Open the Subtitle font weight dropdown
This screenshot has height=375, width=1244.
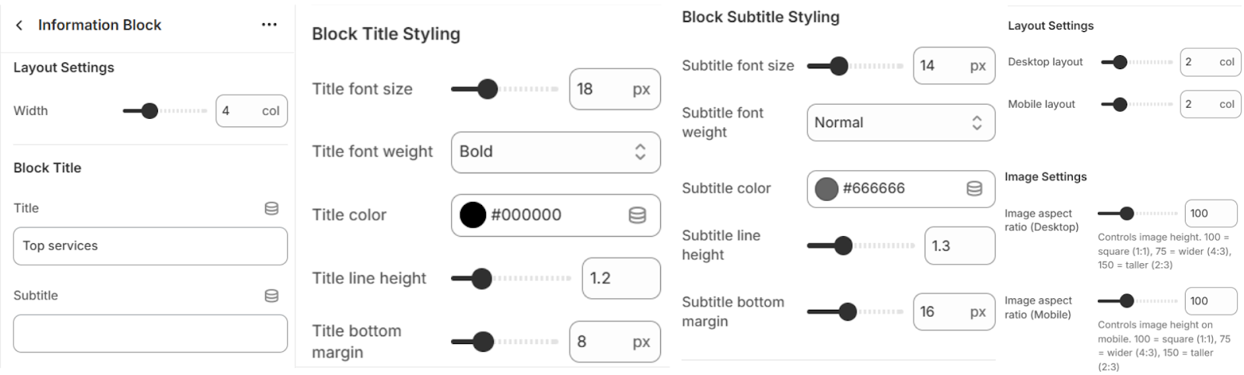pos(900,123)
